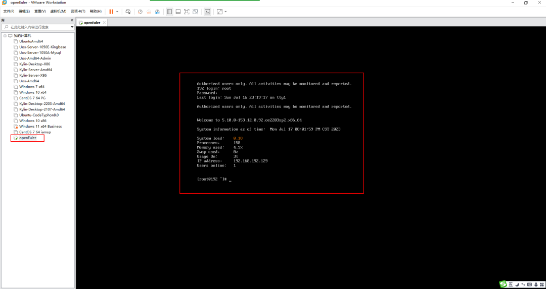Open the 帮助(H) menu

pos(96,12)
